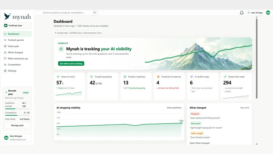This screenshot has height=154, width=273.
Task: Click the Active plan status badge
Action: click(x=26, y=93)
